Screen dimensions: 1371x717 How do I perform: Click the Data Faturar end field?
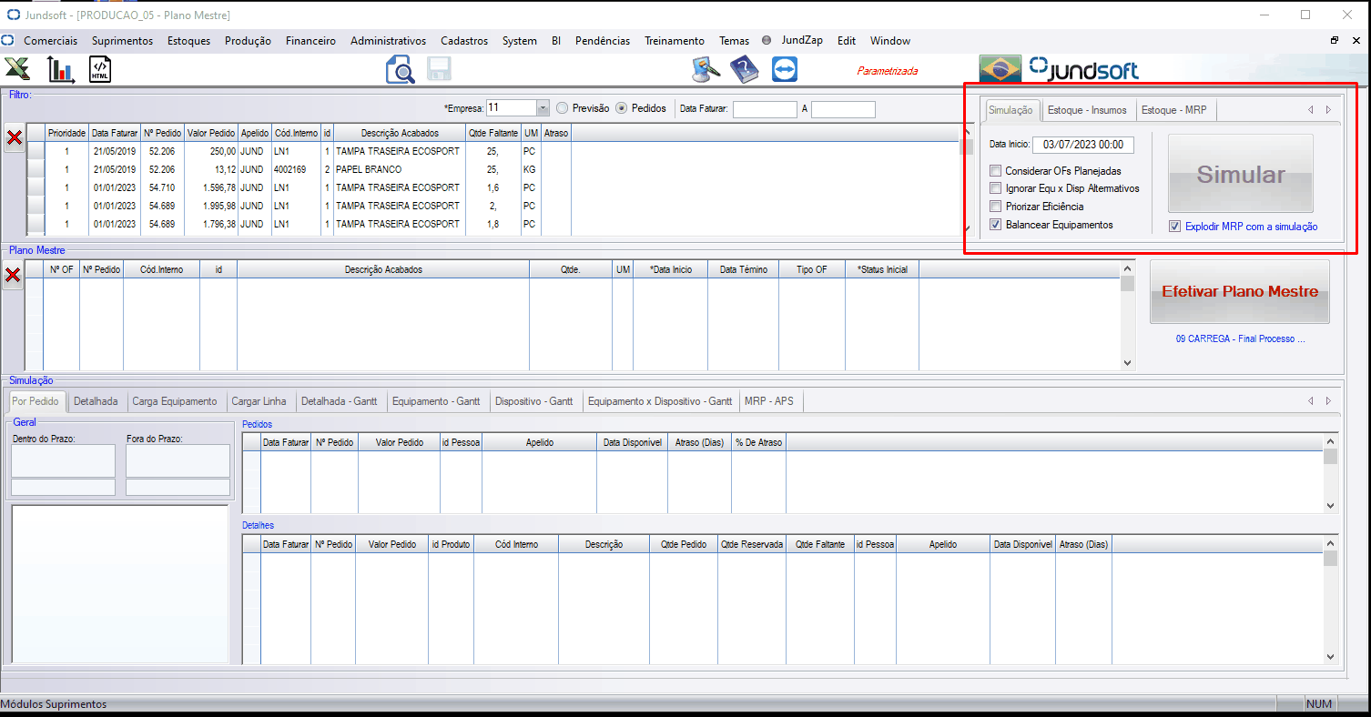pos(843,109)
